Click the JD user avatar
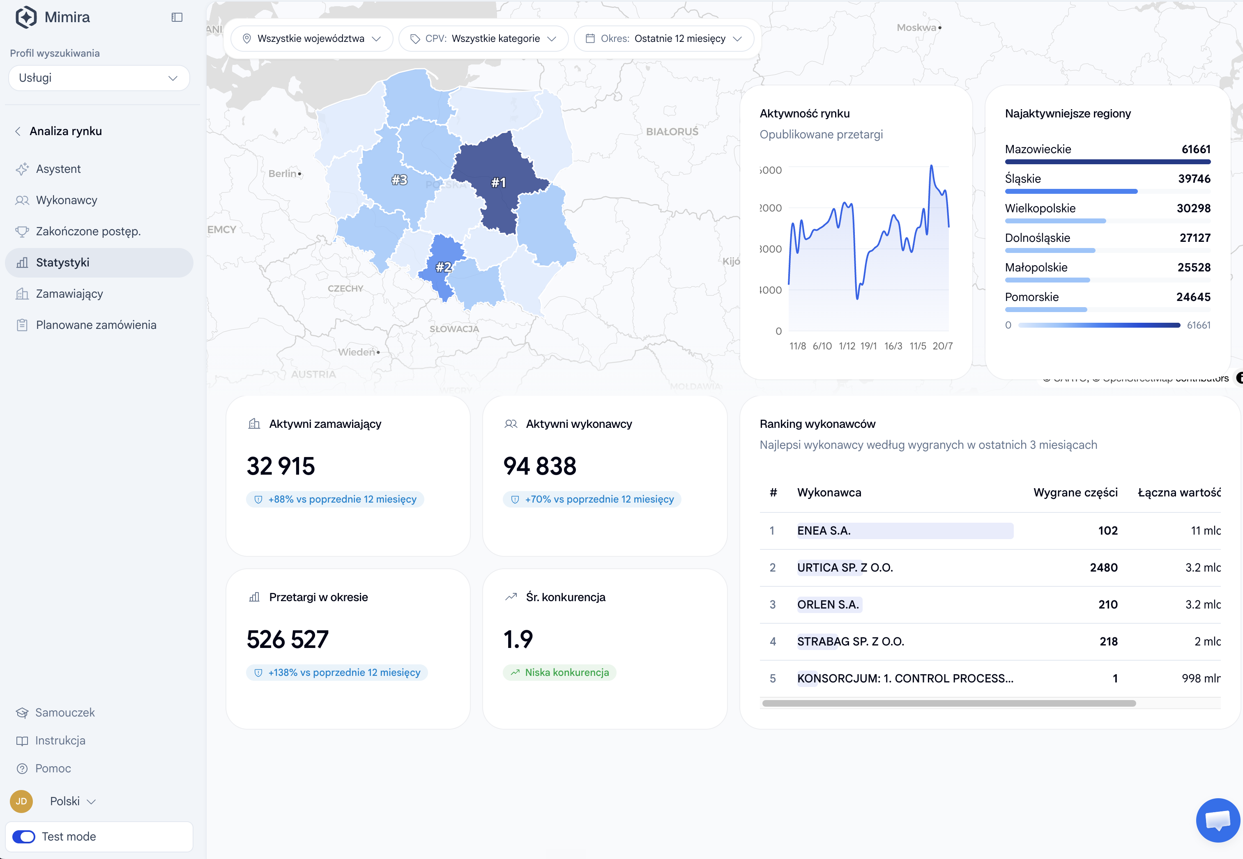Viewport: 1243px width, 859px height. pyautogui.click(x=21, y=801)
